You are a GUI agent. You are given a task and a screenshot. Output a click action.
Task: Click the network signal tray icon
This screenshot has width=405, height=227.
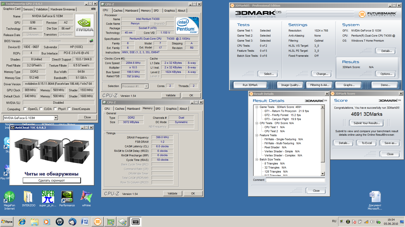[x=366, y=222]
